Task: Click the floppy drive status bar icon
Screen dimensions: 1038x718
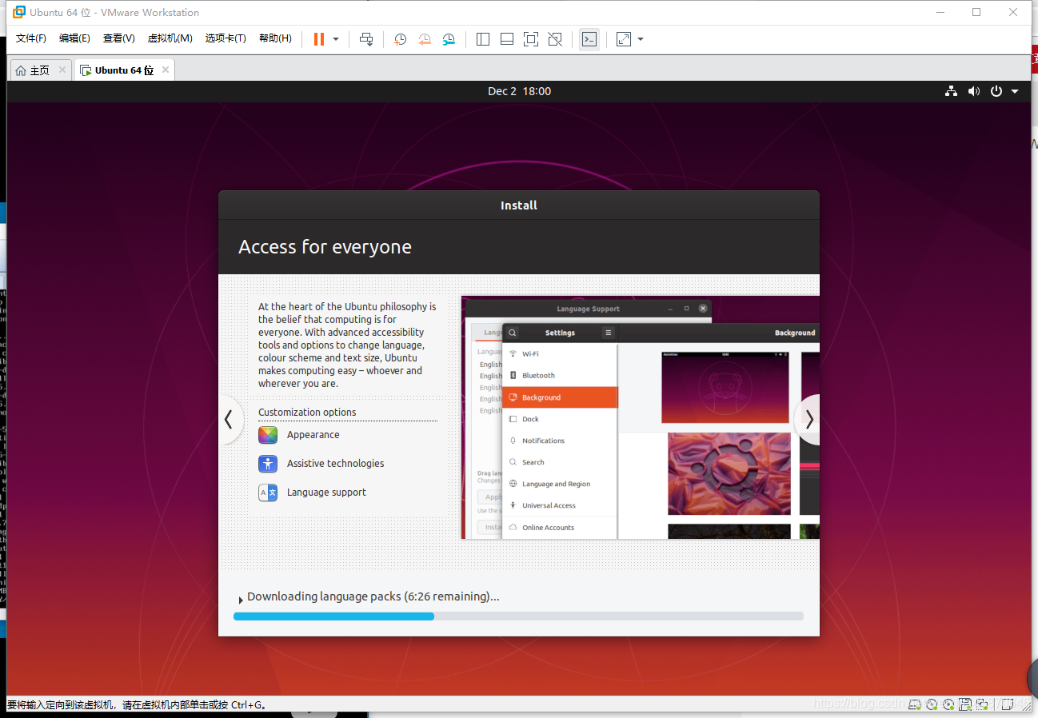Action: (x=965, y=704)
